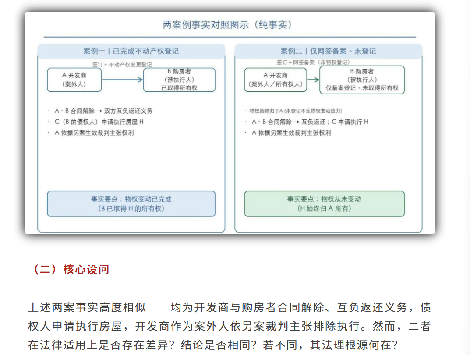Click bullet 物权始终归于A (未登记不生物权变动效力)
Image resolution: width=470 pixels, height=355 pixels.
296,111
